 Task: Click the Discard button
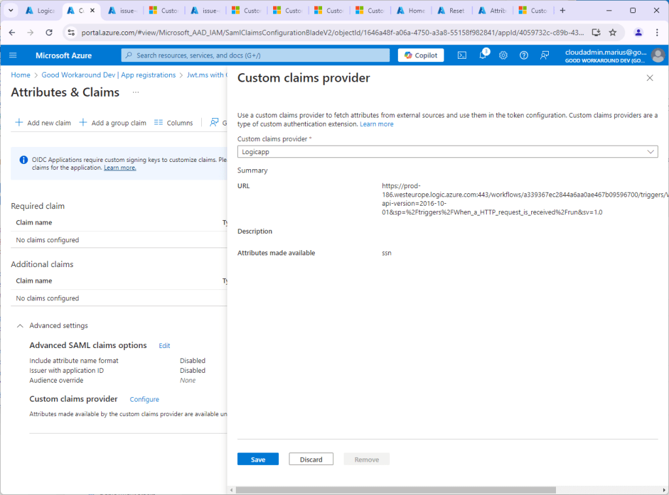pyautogui.click(x=311, y=459)
